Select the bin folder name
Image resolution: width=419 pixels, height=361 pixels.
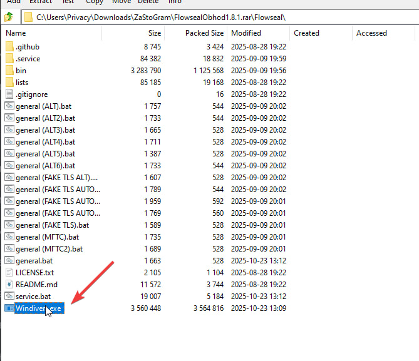tap(21, 71)
